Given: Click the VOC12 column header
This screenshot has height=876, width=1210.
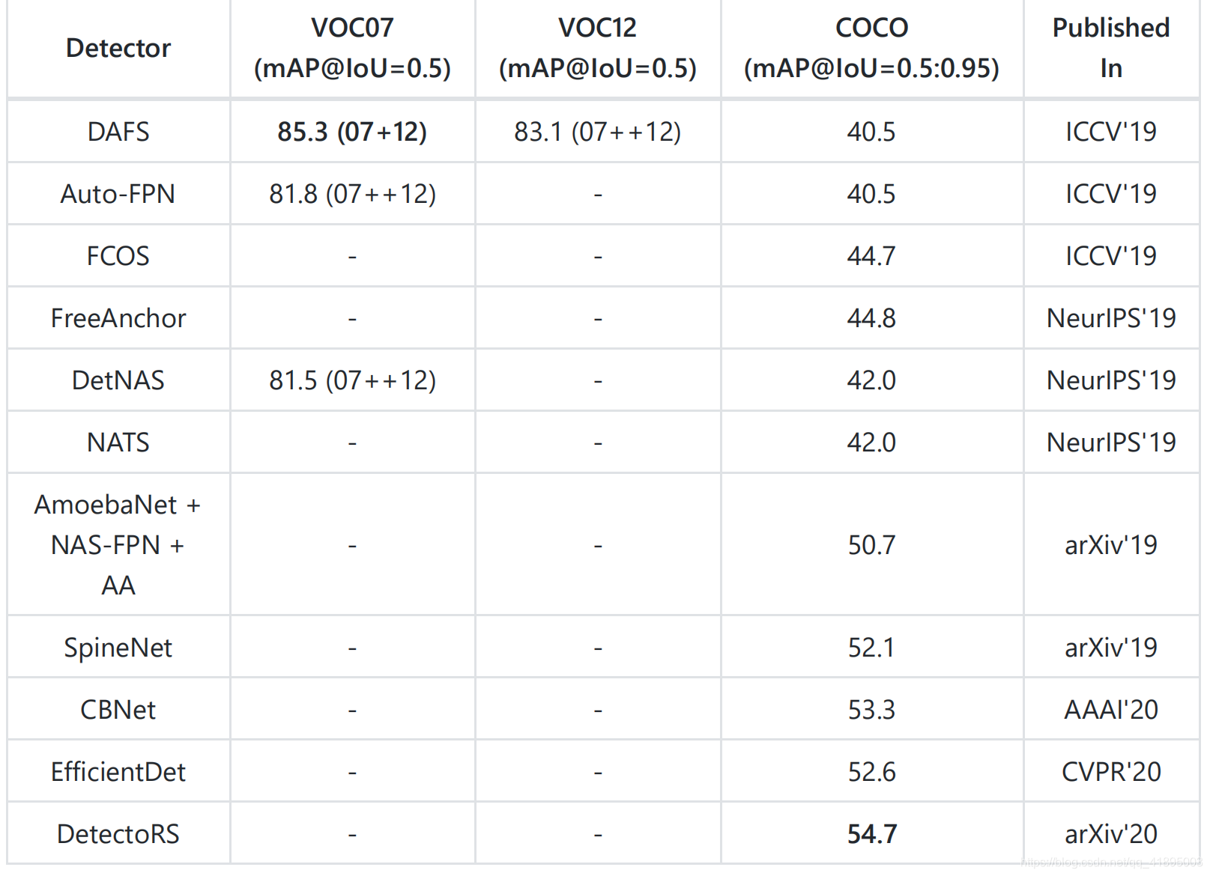Looking at the screenshot, I should point(597,48).
